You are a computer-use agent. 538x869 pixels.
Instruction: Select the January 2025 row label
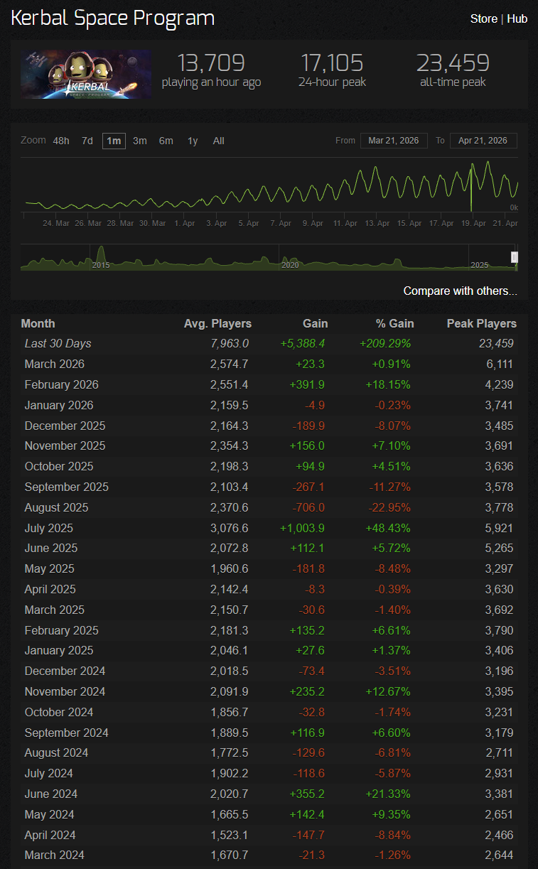point(59,650)
